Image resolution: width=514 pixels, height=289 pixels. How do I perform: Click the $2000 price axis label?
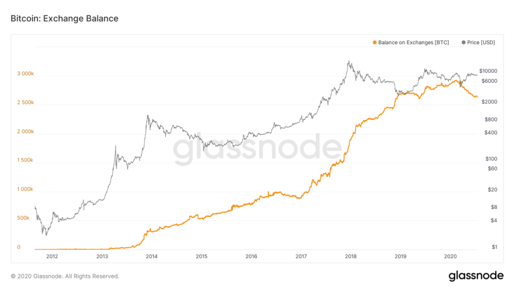[x=490, y=102]
